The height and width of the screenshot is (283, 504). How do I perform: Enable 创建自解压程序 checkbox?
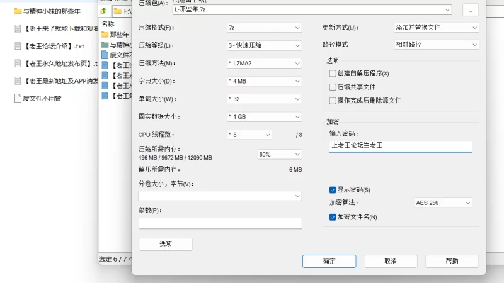(333, 74)
